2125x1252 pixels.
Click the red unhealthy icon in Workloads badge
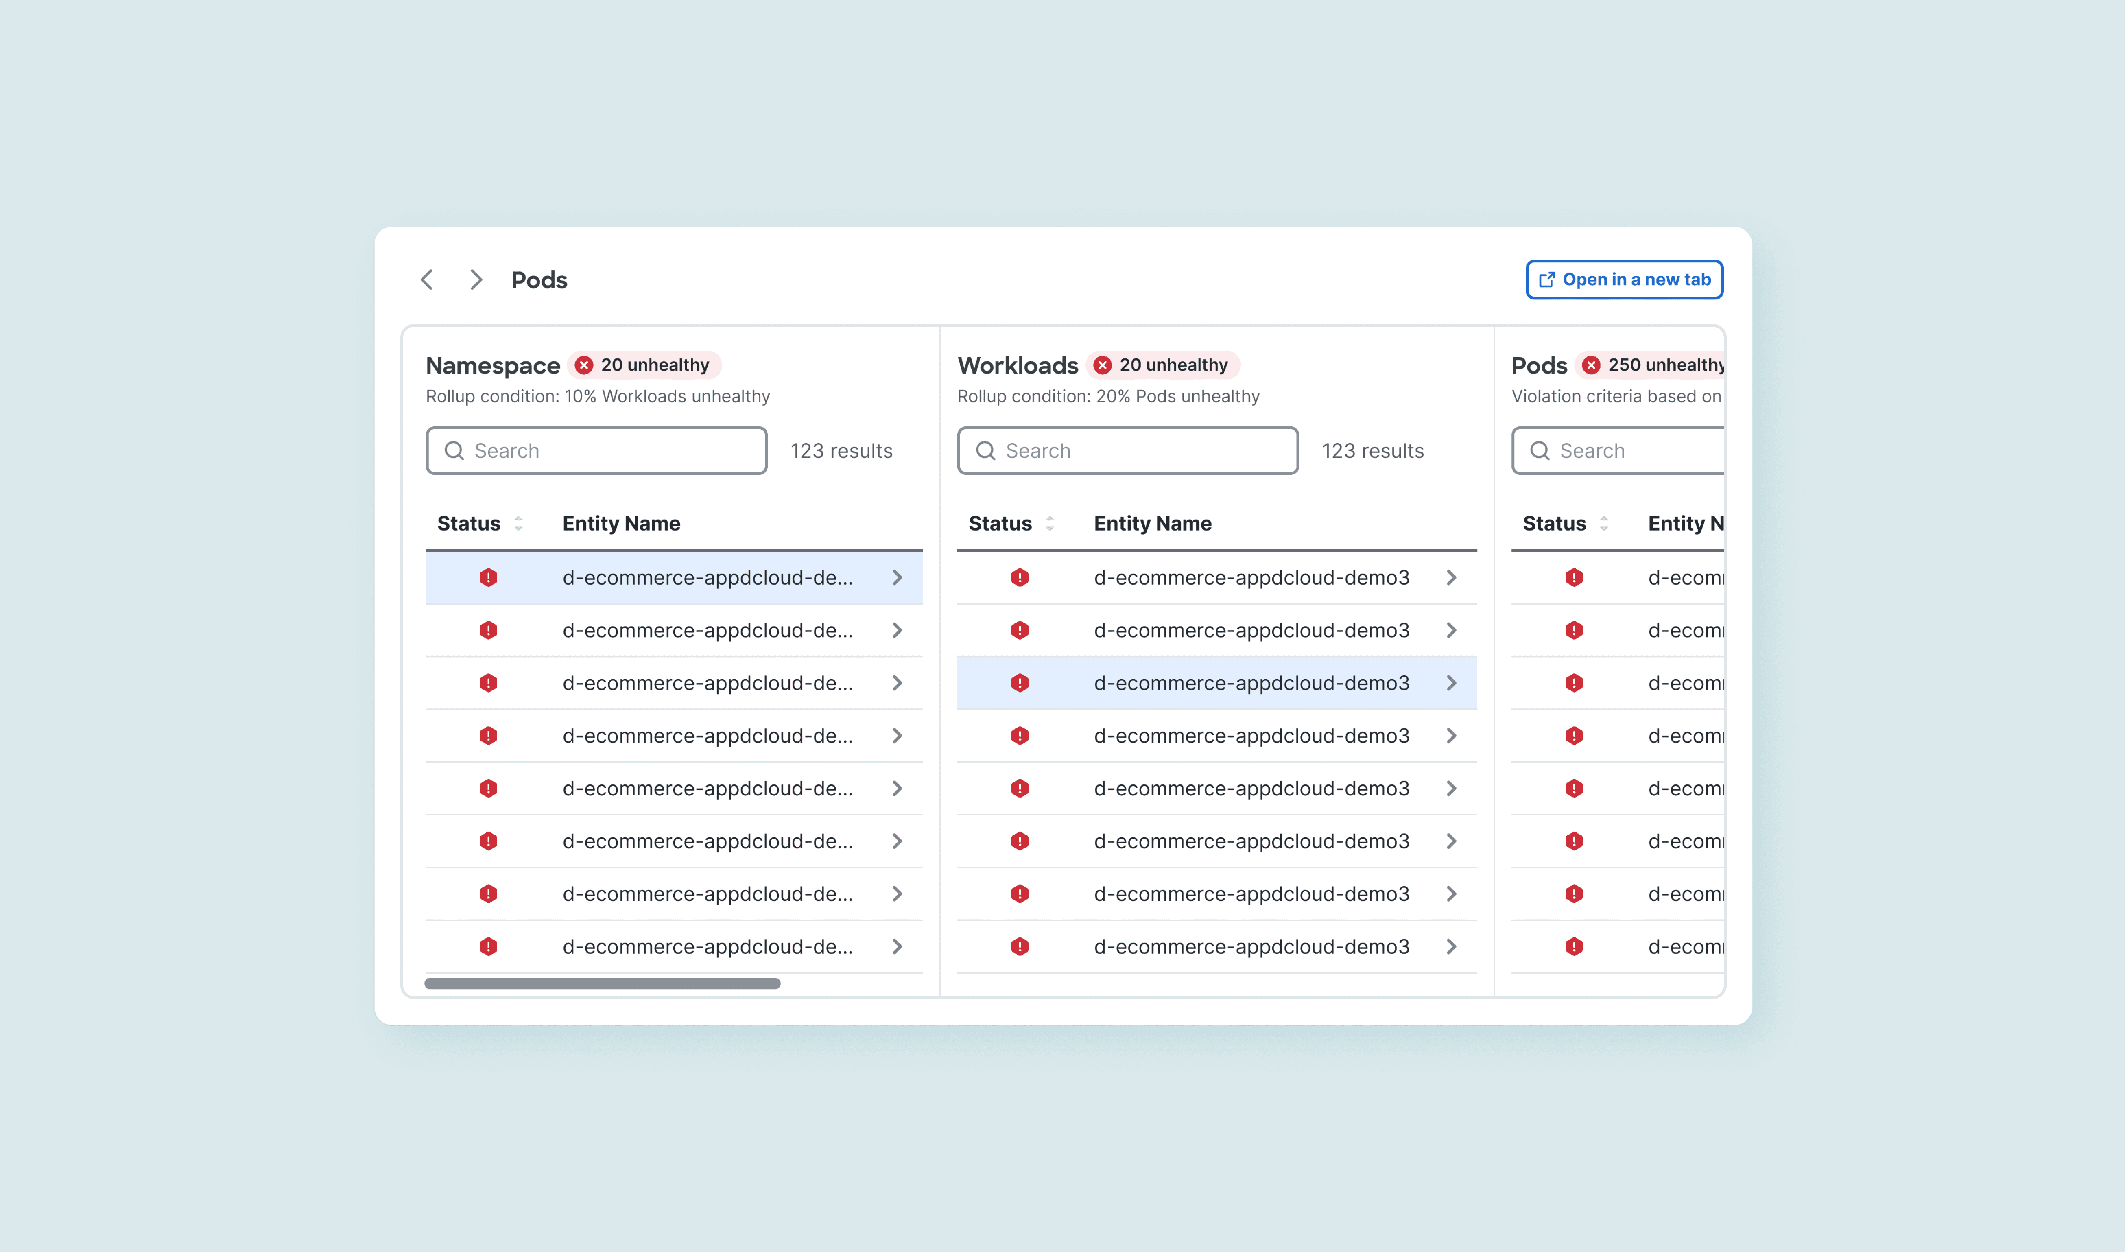(1102, 365)
